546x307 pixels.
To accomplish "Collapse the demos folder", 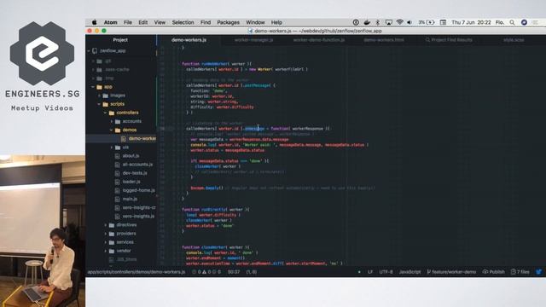I will 112,130.
